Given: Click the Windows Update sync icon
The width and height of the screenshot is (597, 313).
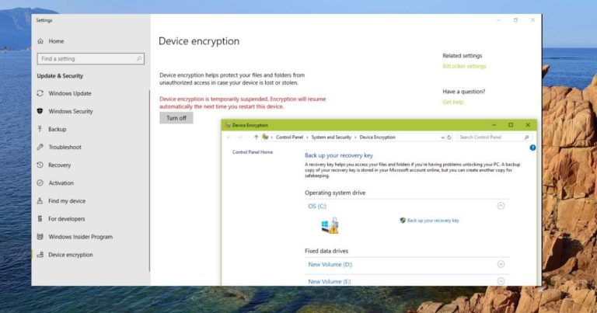Looking at the screenshot, I should (40, 93).
